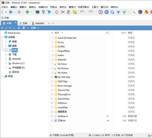
Task: Click the Cut scissors icon
Action: (x=63, y=12)
